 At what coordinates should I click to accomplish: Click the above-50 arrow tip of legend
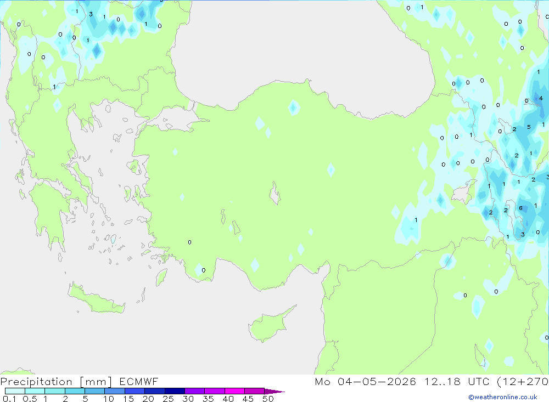[274, 391]
